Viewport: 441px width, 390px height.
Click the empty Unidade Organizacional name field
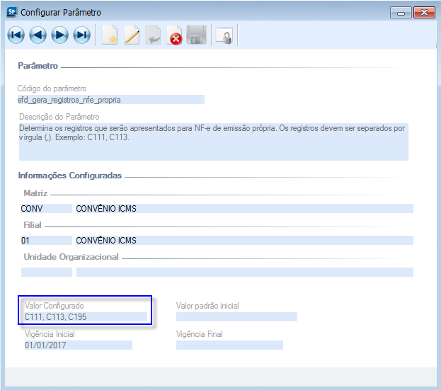click(x=245, y=273)
